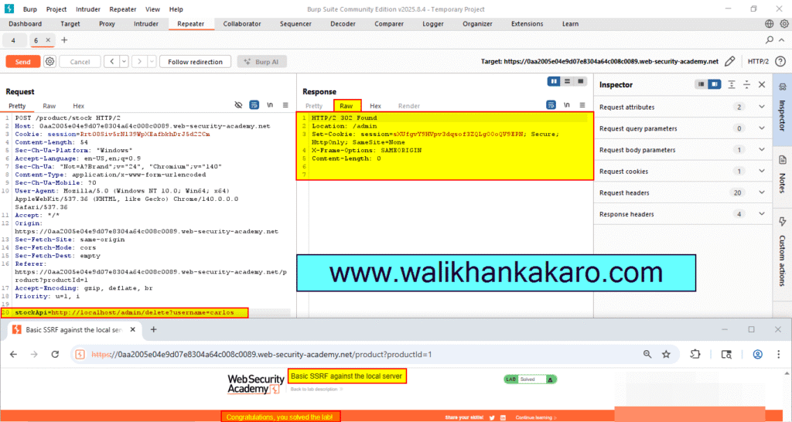
Task: Click the Burp AI button
Action: 261,62
